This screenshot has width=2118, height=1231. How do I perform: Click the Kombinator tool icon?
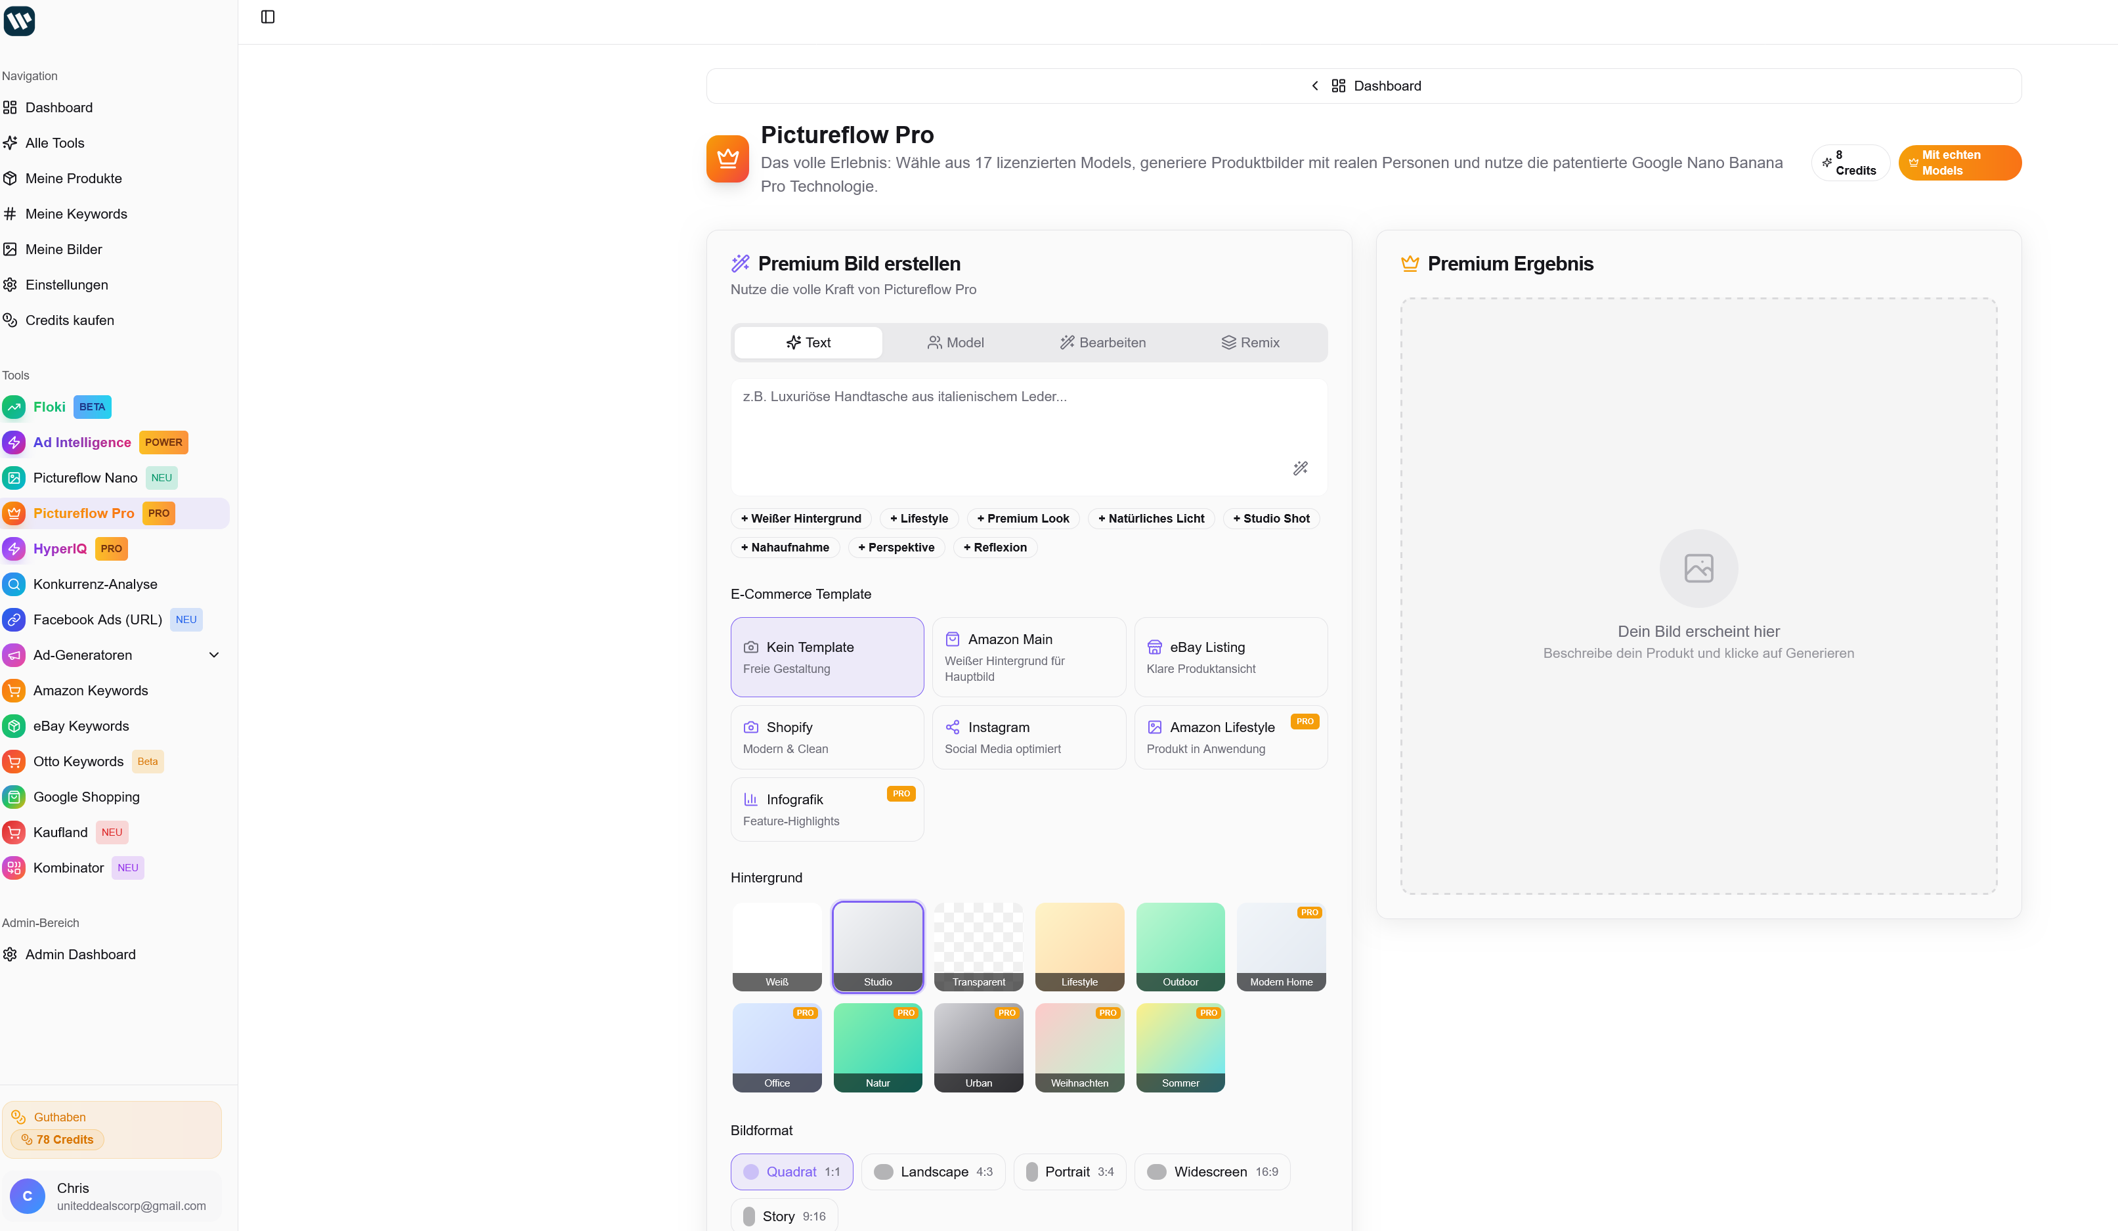pos(14,867)
